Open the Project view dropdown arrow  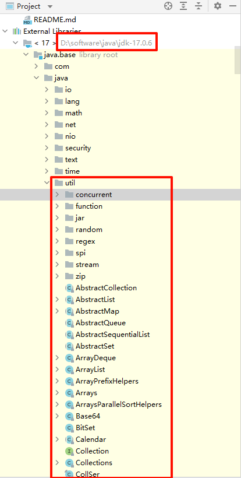pyautogui.click(x=50, y=6)
